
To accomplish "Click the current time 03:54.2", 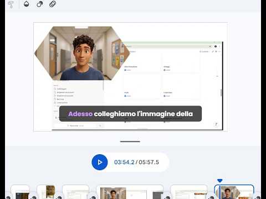I will [x=124, y=162].
